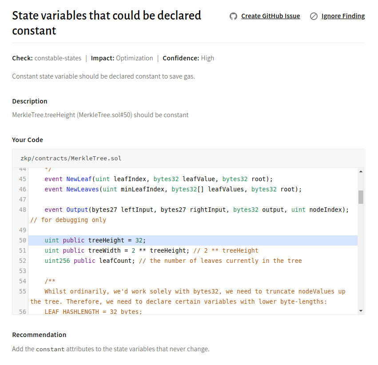Click the code scrollbar up arrow

pyautogui.click(x=361, y=171)
